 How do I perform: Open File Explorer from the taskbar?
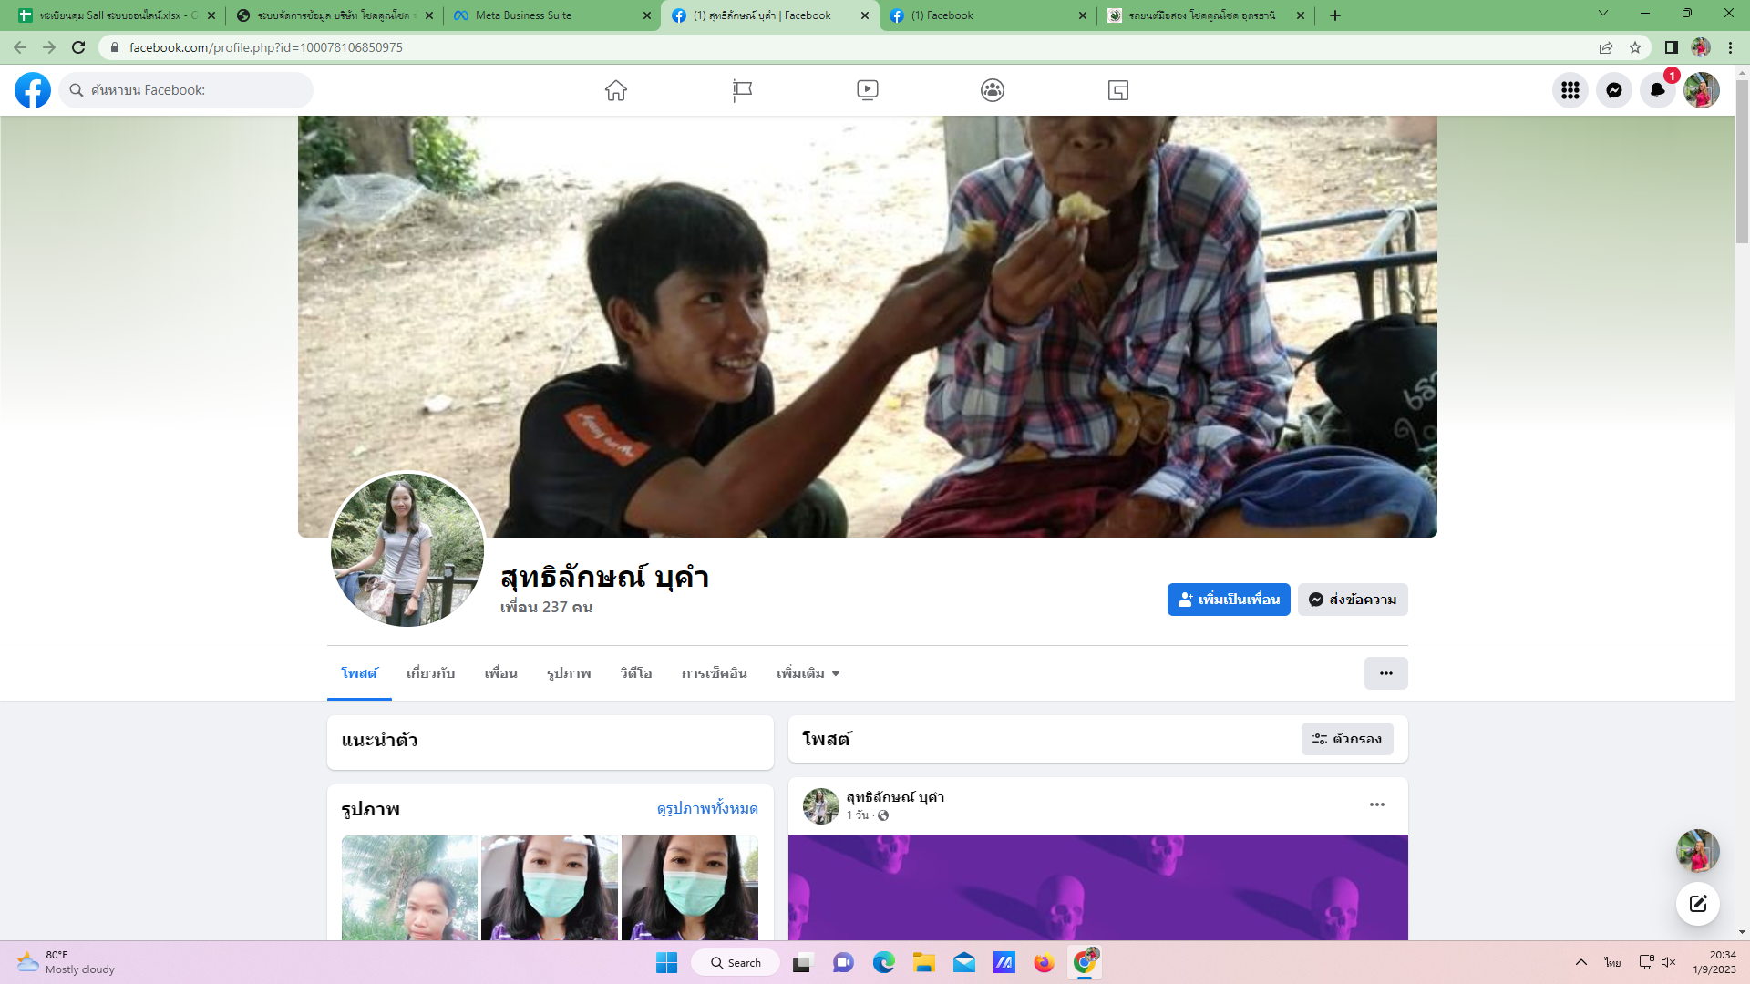(x=923, y=963)
